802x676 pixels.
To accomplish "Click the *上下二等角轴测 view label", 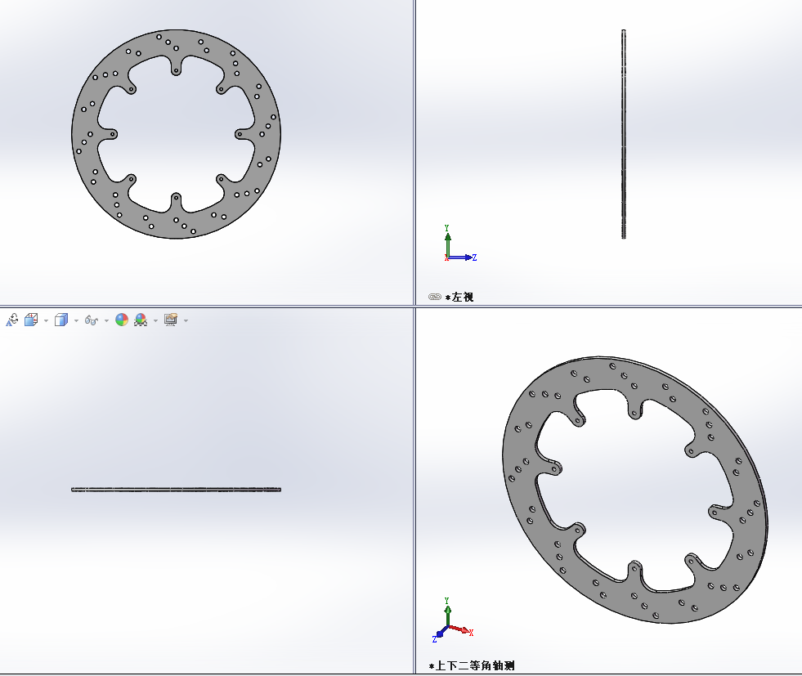I will click(x=472, y=665).
